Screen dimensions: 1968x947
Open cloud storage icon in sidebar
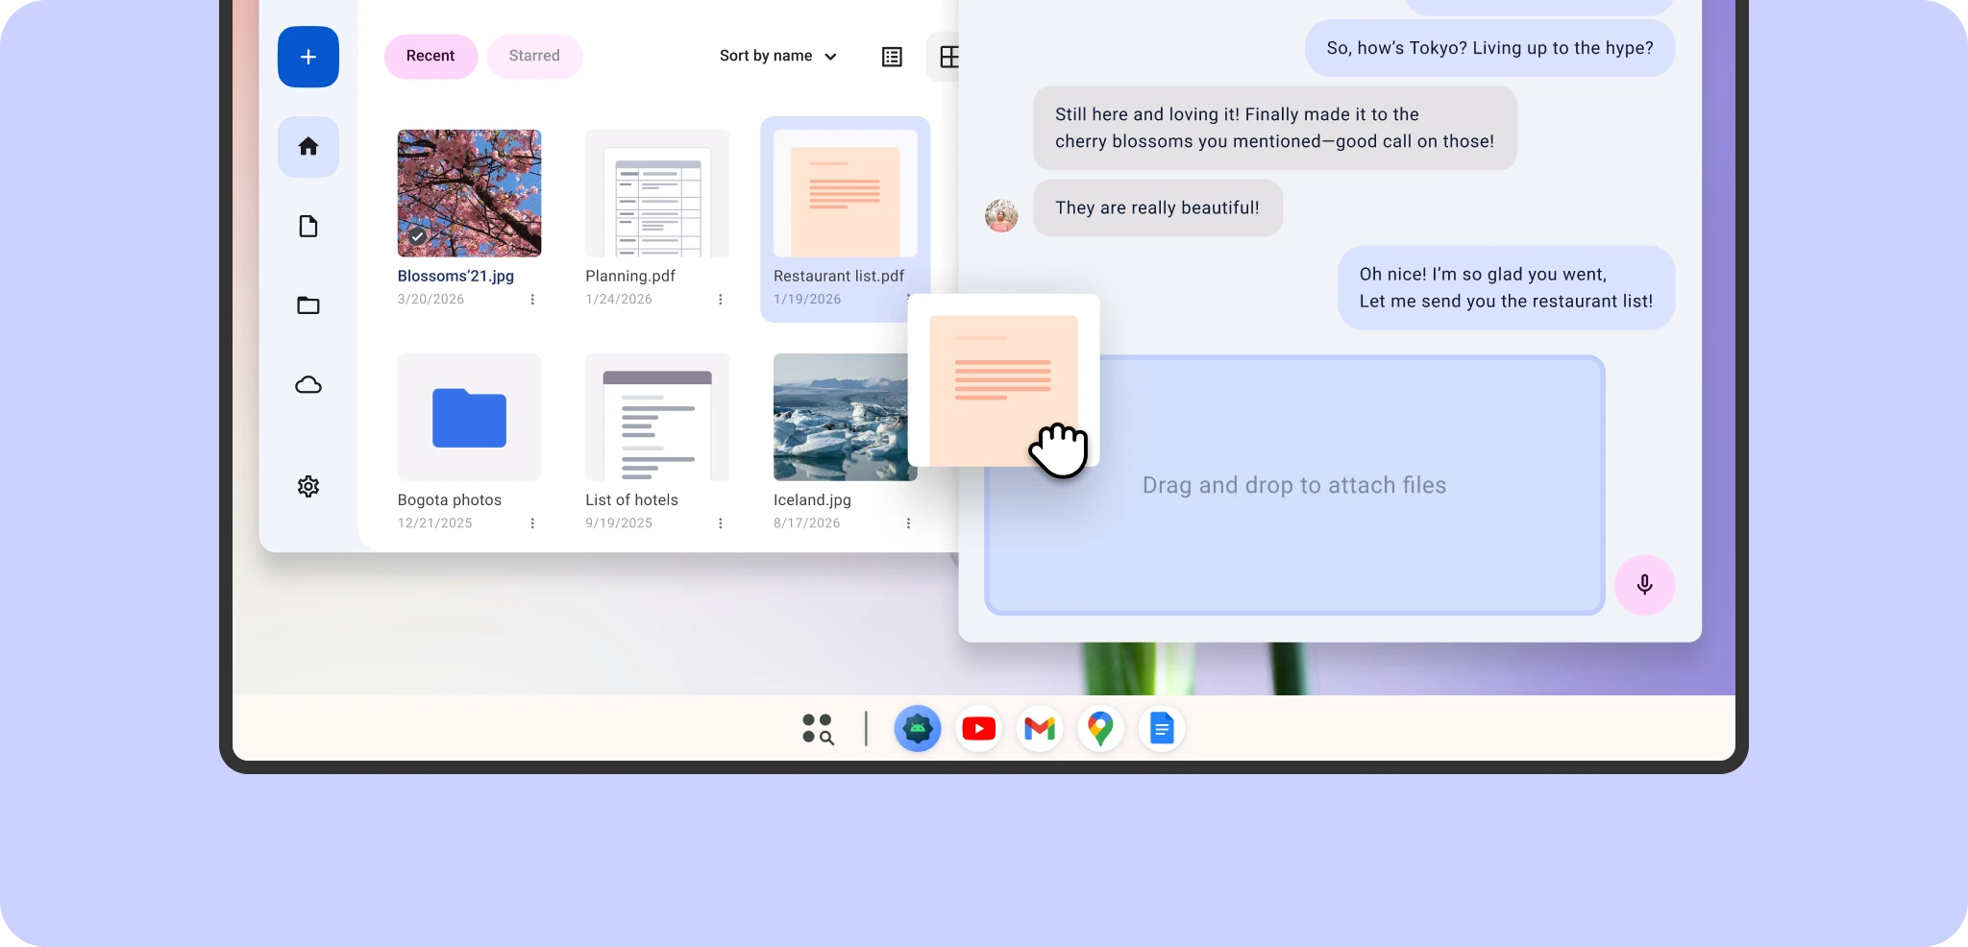coord(307,385)
